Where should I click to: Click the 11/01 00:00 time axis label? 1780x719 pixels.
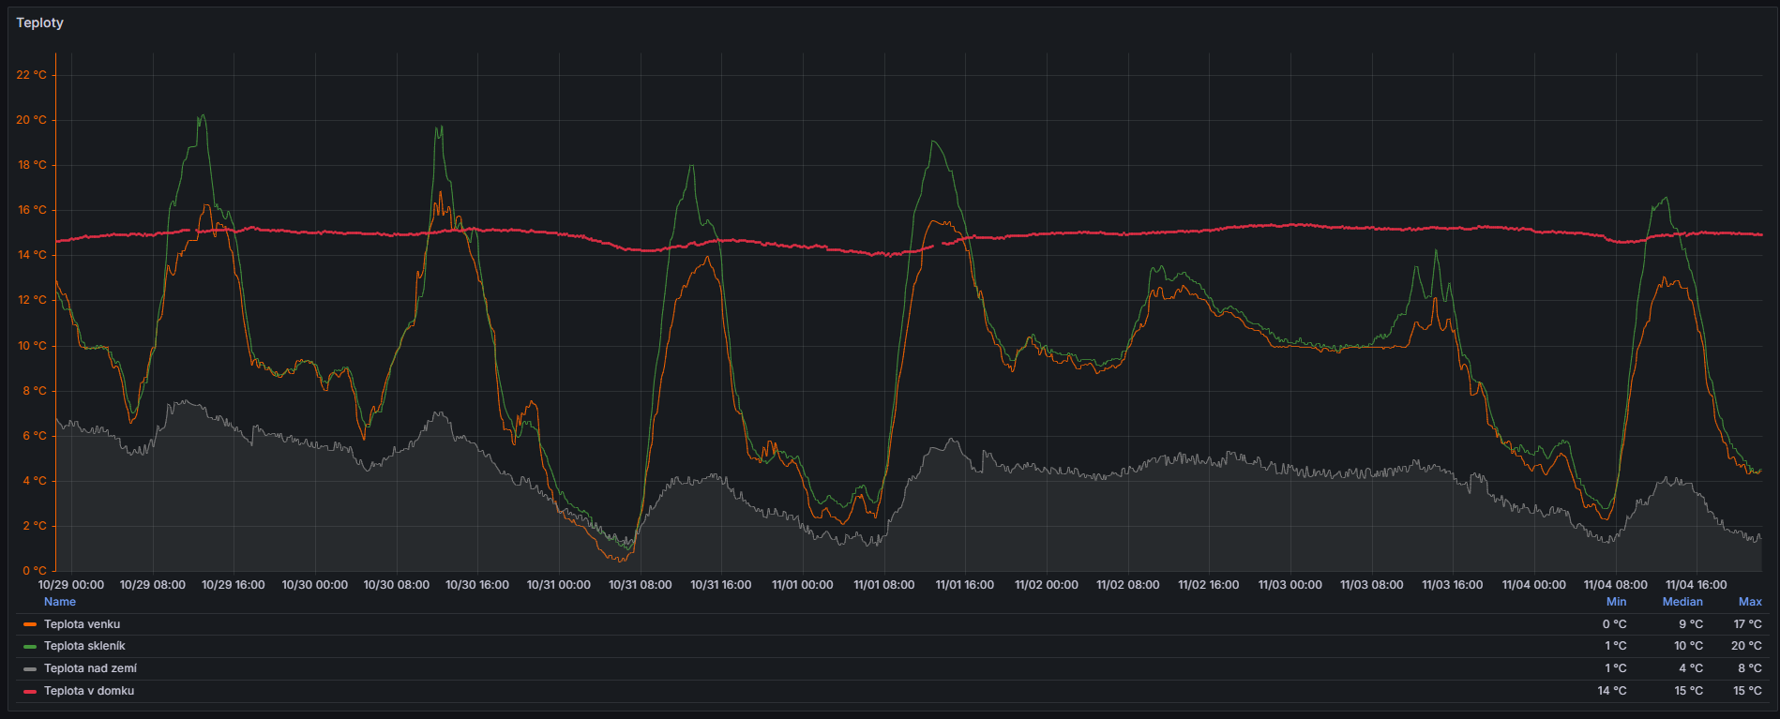pos(802,585)
